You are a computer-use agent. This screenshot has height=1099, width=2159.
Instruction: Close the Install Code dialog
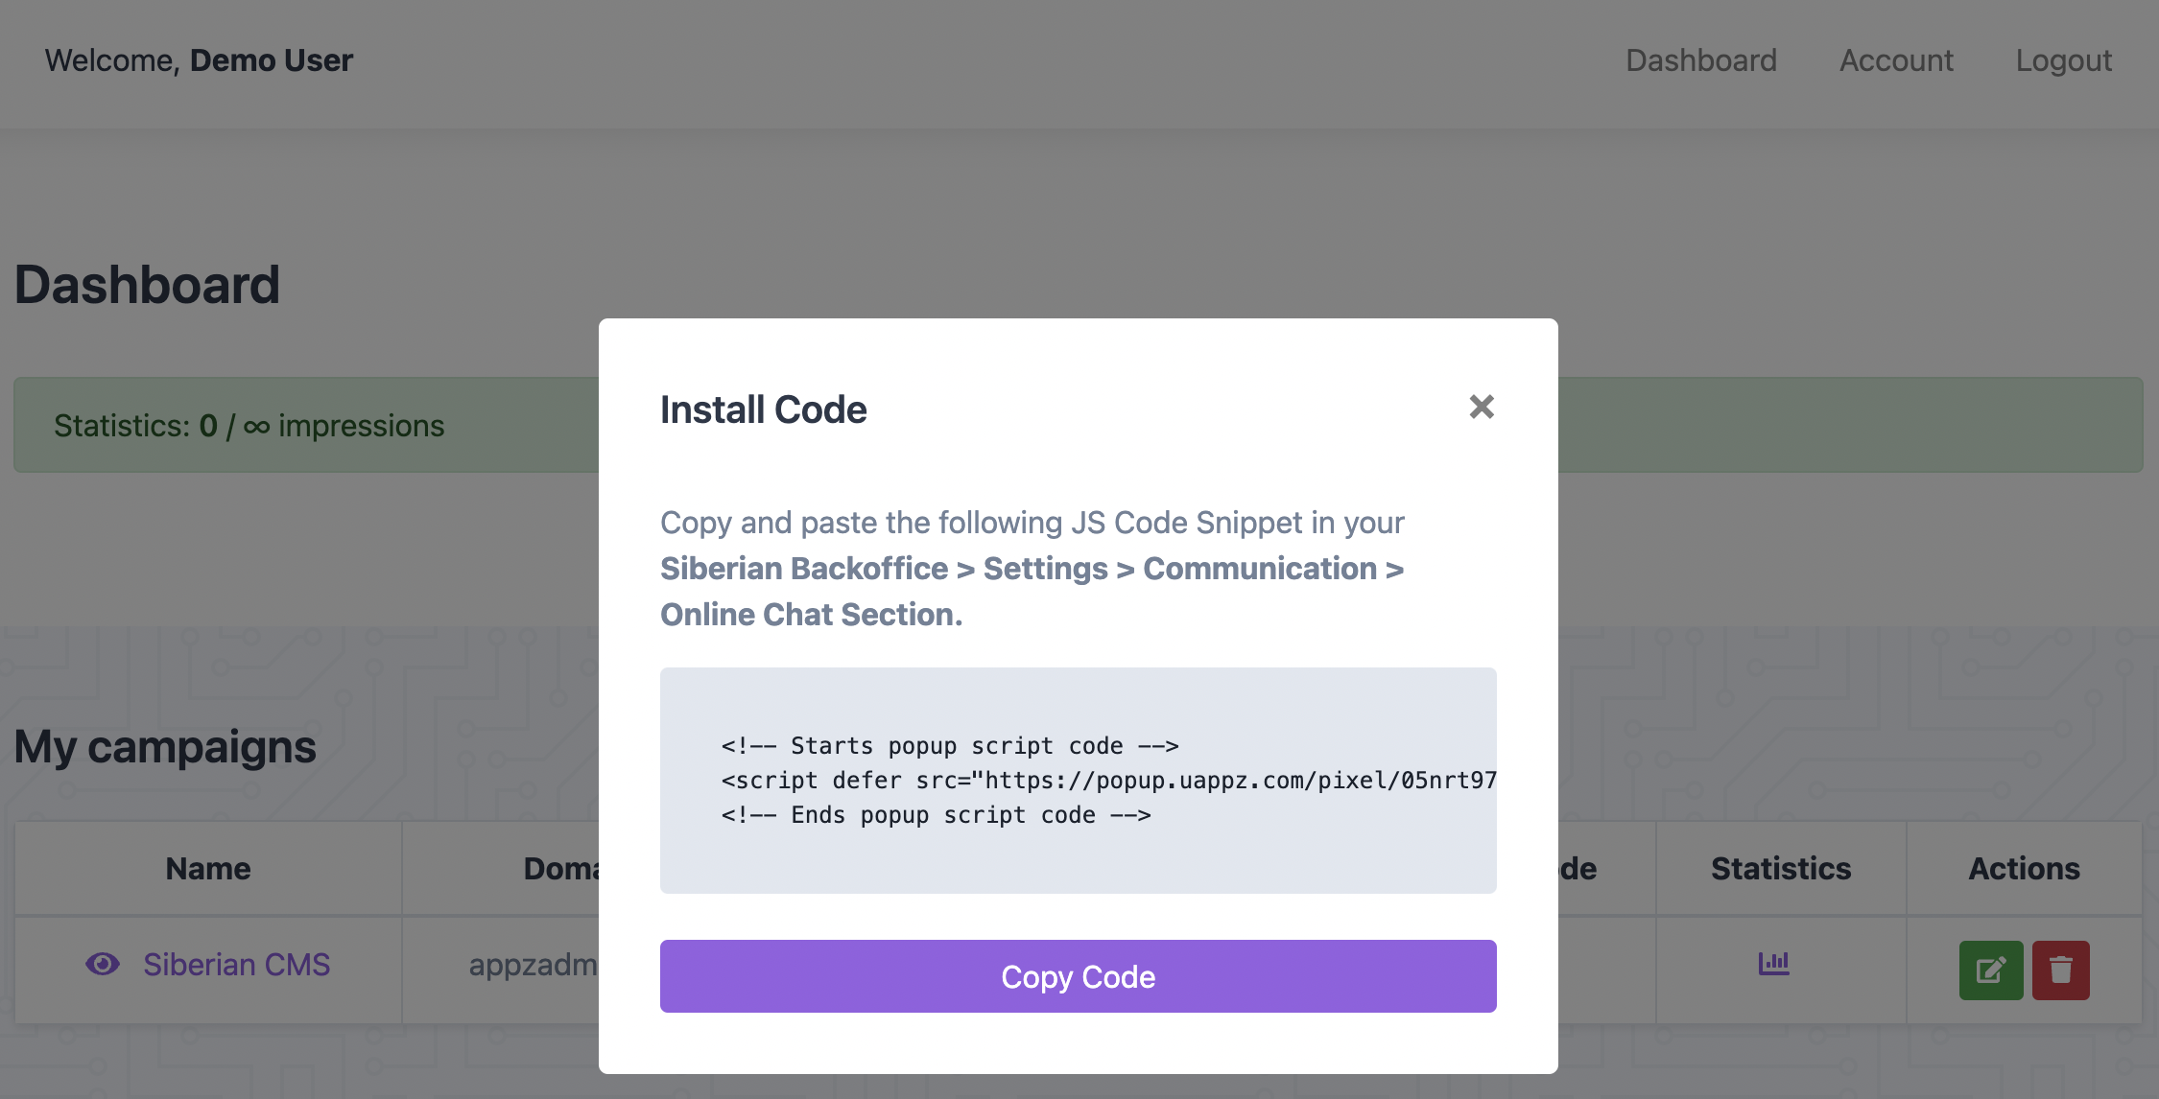pyautogui.click(x=1482, y=407)
